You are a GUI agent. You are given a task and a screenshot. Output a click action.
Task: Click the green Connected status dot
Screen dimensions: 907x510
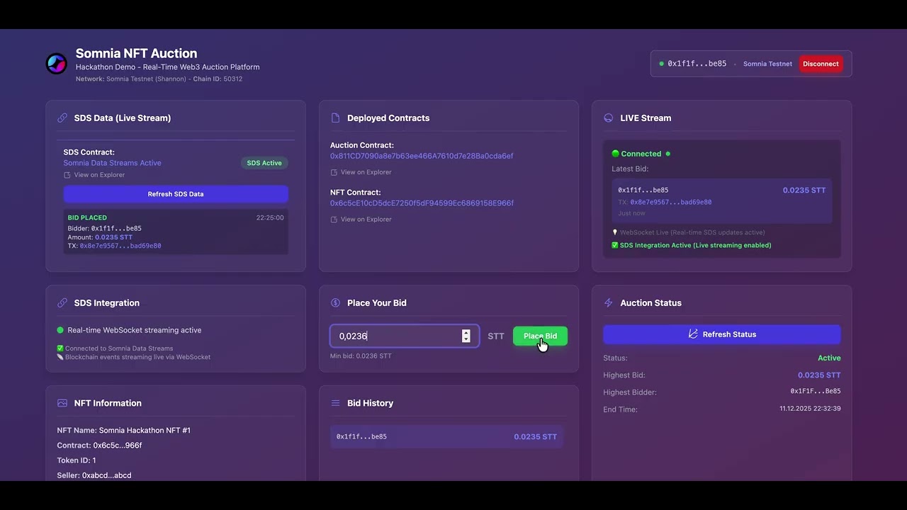pos(615,154)
